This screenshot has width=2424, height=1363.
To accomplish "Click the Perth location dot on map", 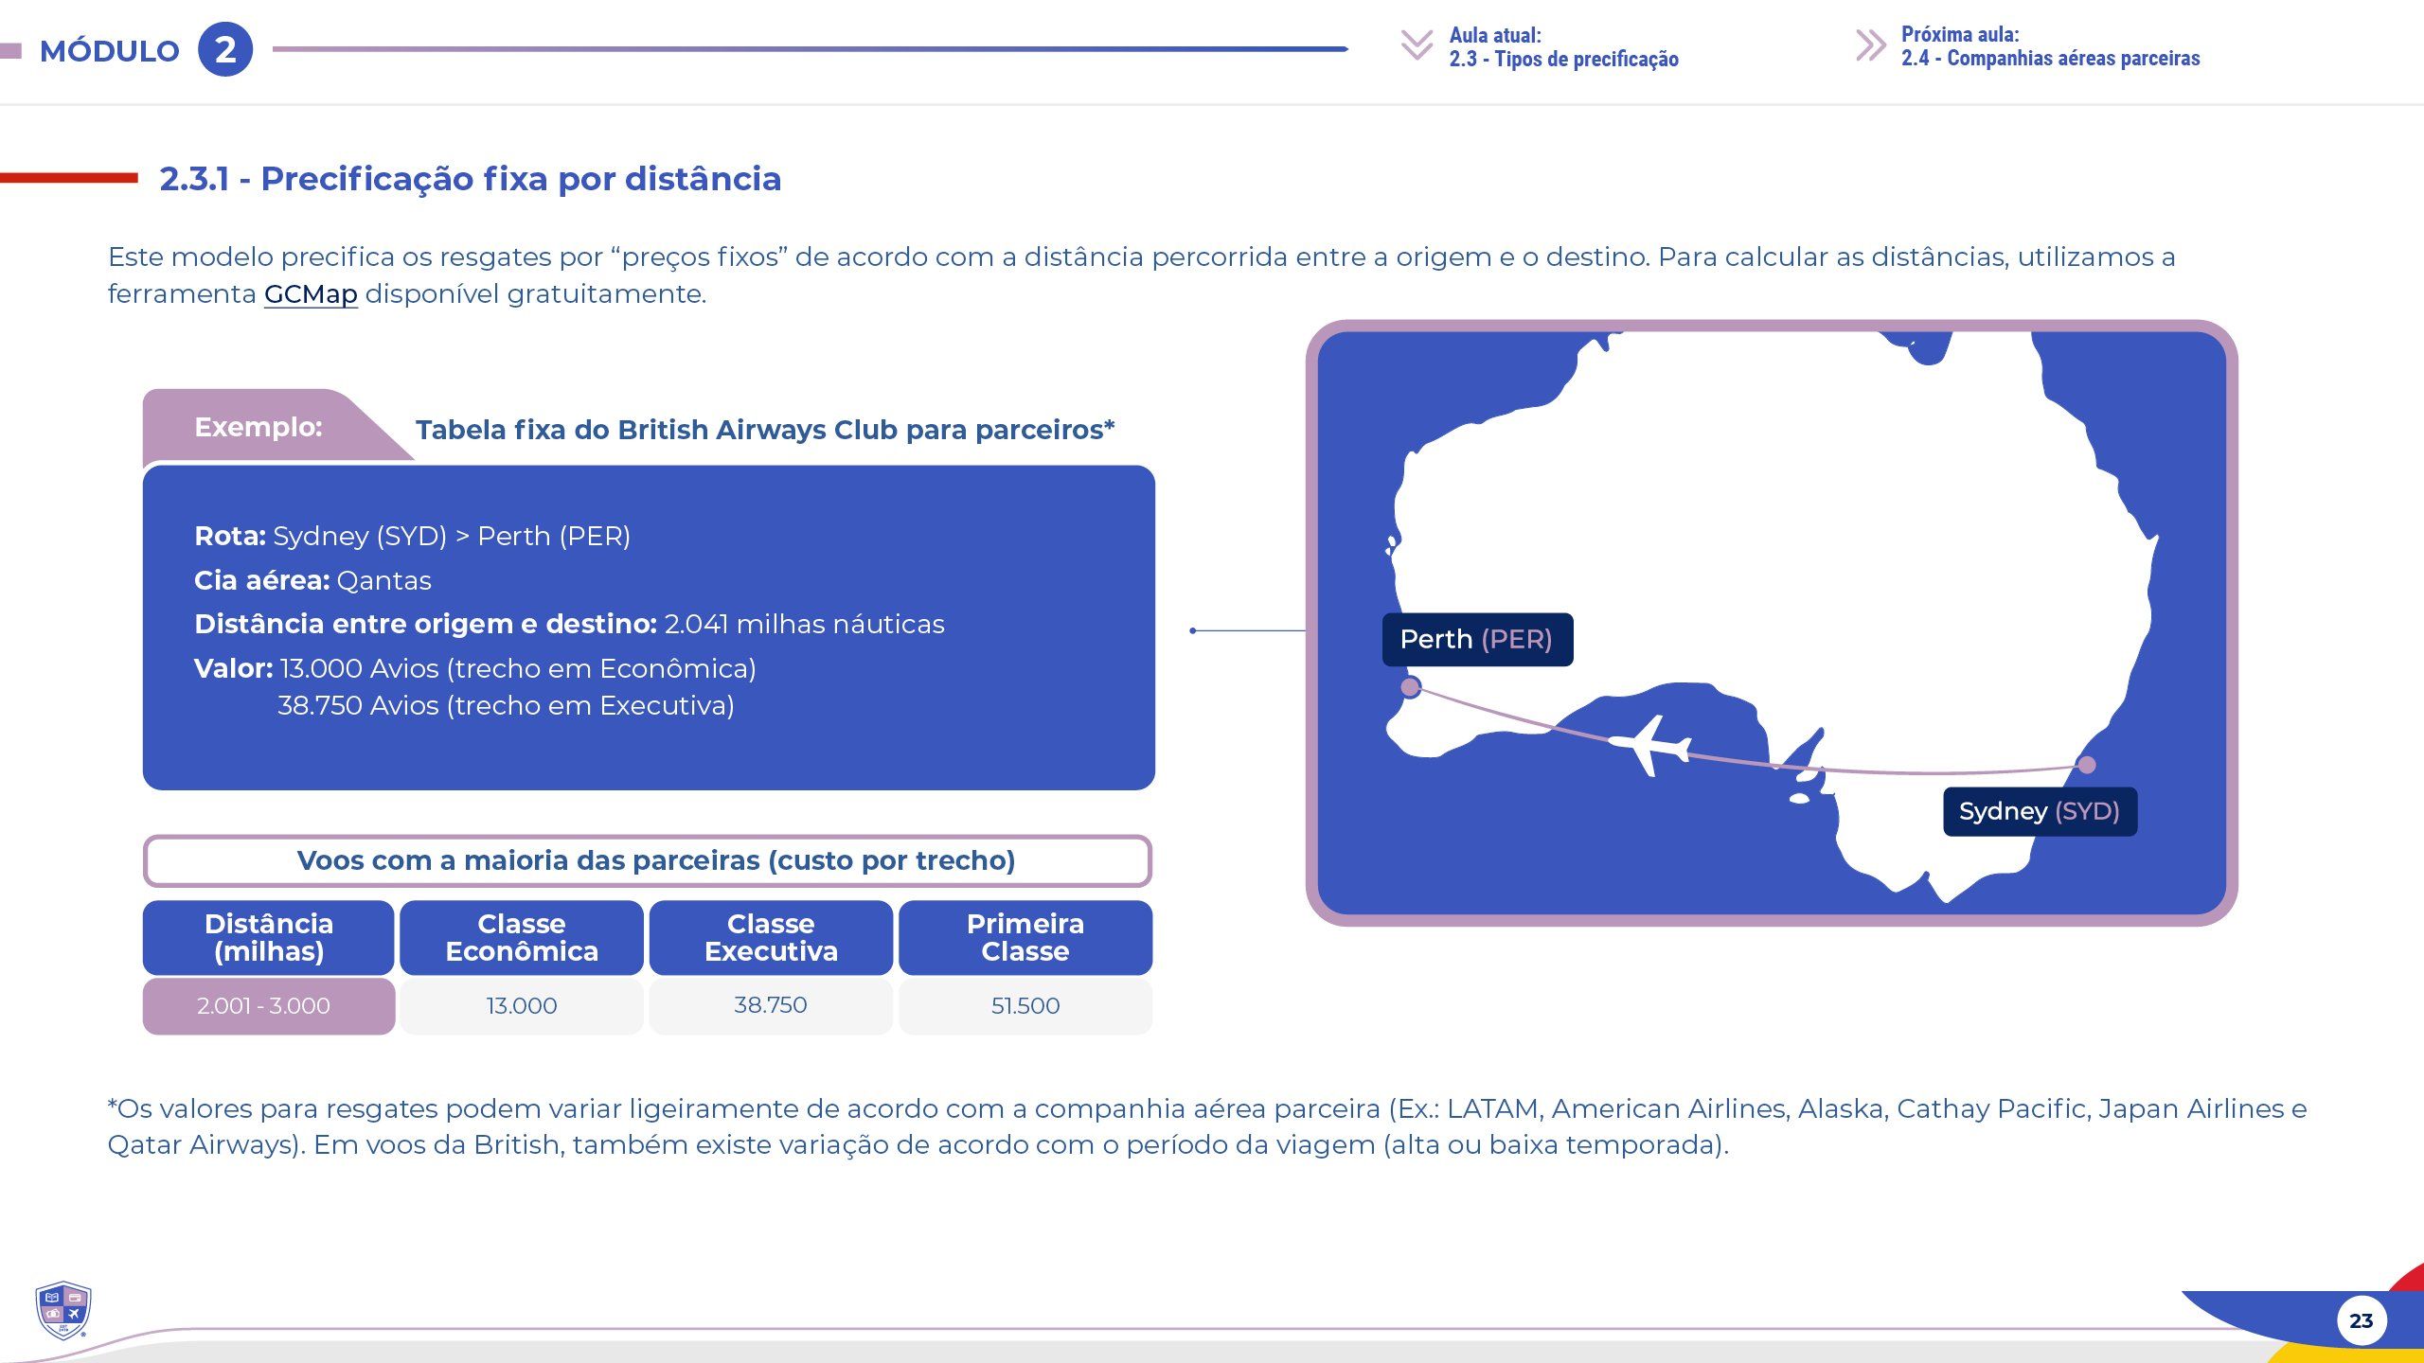I will pos(1410,687).
